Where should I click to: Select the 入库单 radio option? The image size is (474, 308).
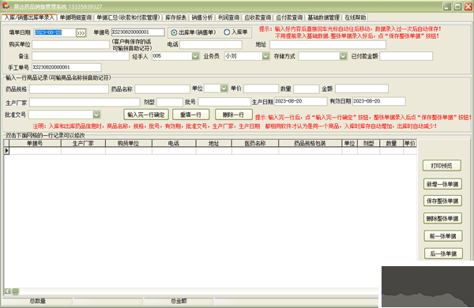tap(227, 32)
